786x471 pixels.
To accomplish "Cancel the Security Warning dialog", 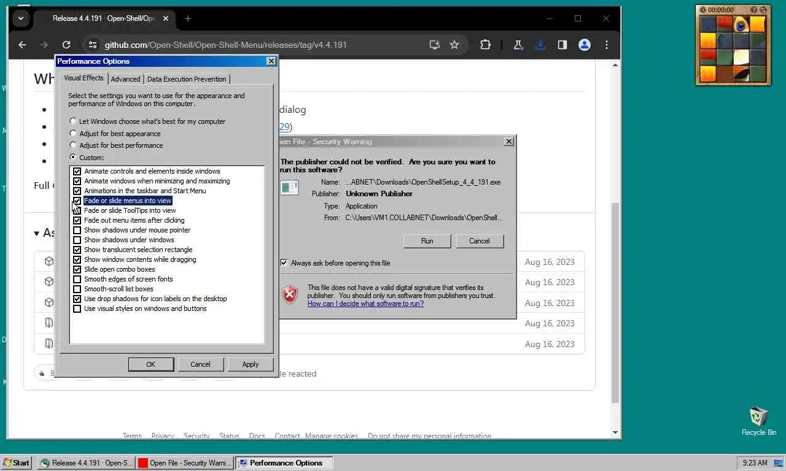I will coord(480,241).
